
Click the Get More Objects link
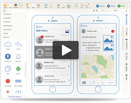click(14, 97)
